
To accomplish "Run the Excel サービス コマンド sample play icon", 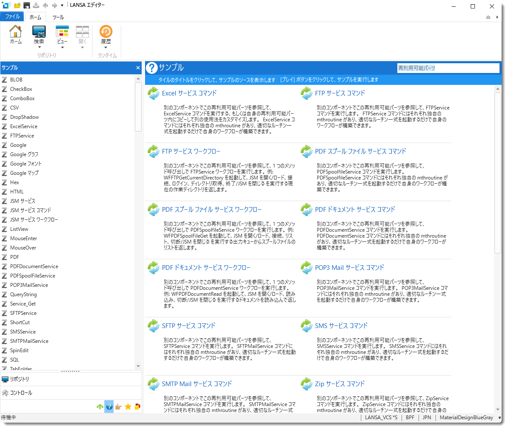I will pos(153,93).
